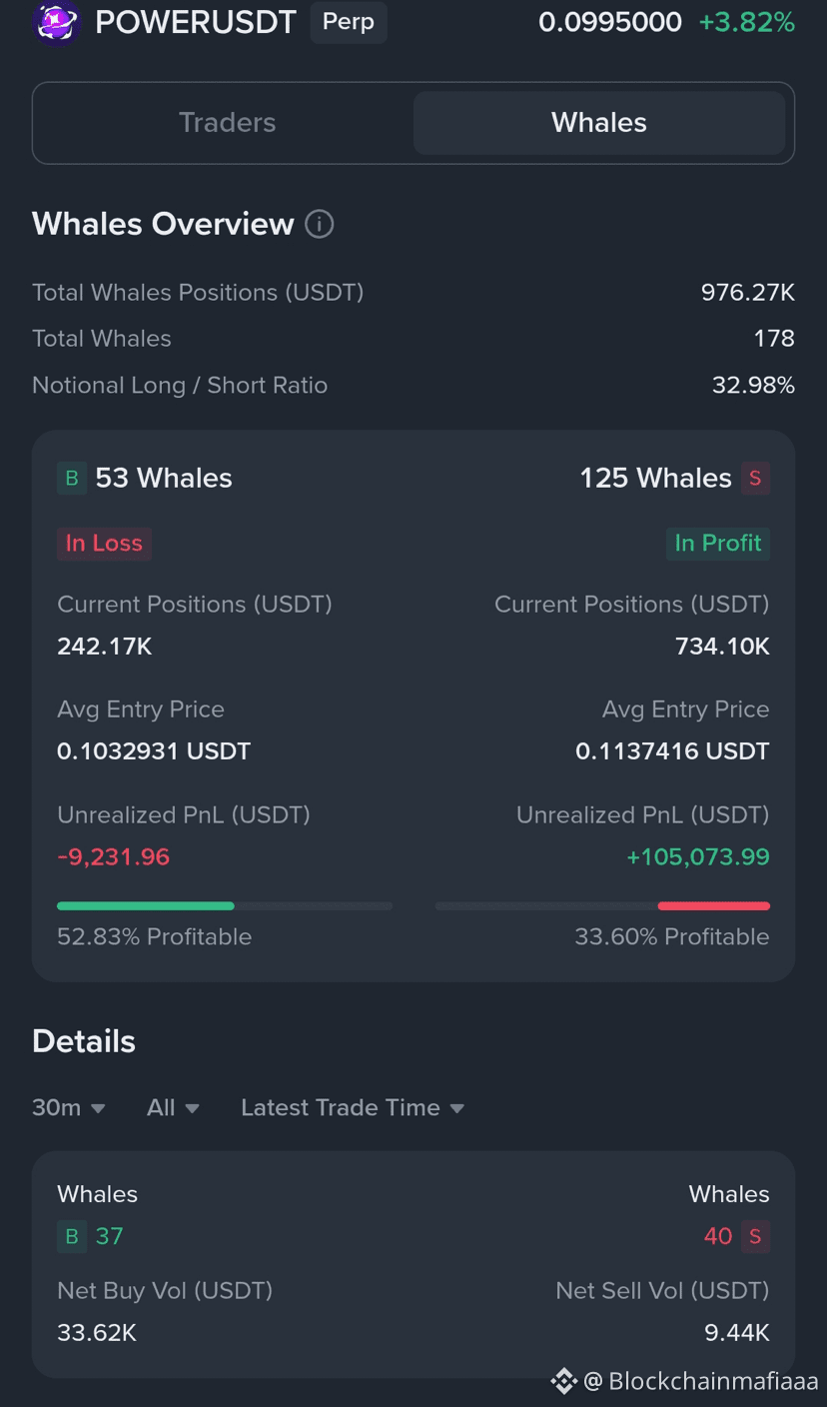The height and width of the screenshot is (1407, 827).
Task: Click the green B badge beside 53 Whales
Action: [x=71, y=478]
